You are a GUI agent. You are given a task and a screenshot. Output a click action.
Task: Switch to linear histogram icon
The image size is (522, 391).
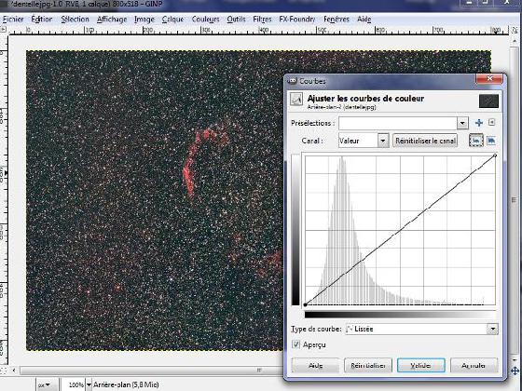[476, 141]
